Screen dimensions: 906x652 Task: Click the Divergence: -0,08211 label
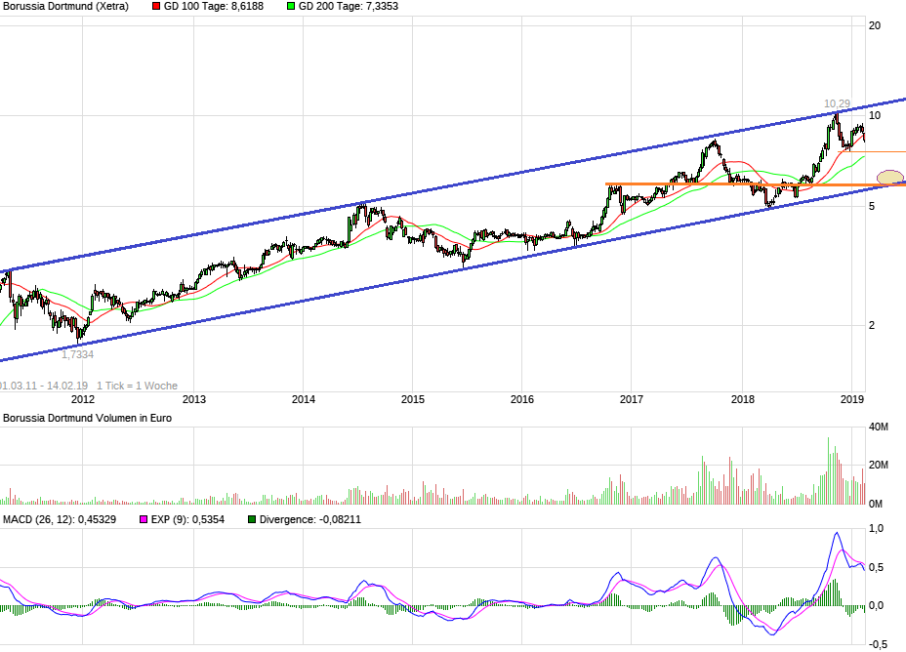[x=310, y=520]
